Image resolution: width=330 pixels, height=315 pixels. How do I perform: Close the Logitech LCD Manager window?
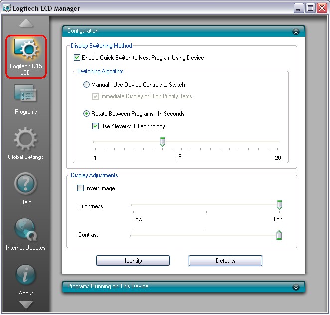pos(322,8)
